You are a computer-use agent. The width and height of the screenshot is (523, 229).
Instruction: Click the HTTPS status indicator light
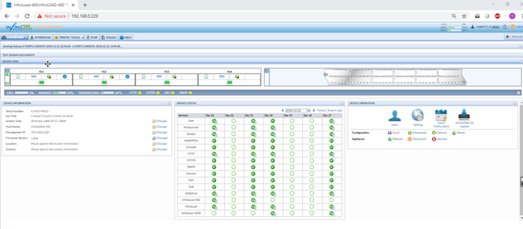point(158,93)
